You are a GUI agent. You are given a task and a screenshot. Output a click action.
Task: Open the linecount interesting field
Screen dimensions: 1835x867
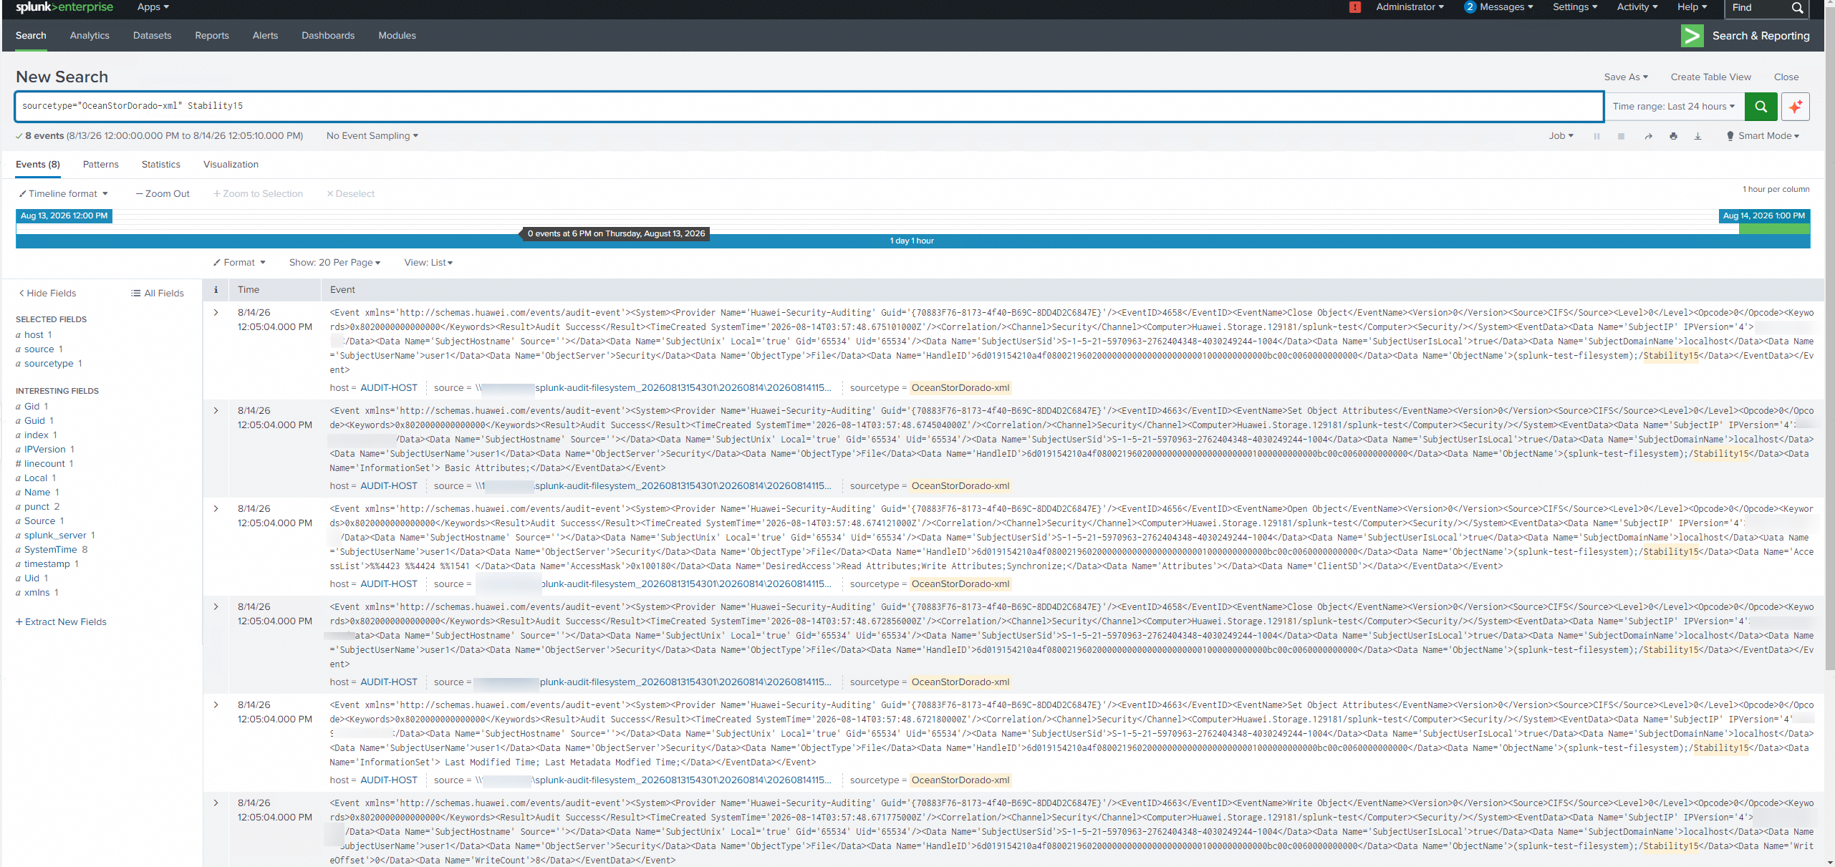tap(44, 464)
